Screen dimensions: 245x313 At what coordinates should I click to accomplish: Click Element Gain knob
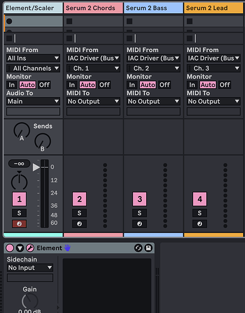coord(30,301)
